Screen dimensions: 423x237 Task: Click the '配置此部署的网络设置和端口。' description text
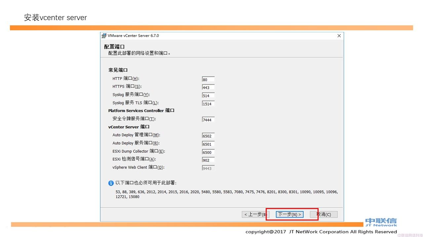click(x=139, y=53)
